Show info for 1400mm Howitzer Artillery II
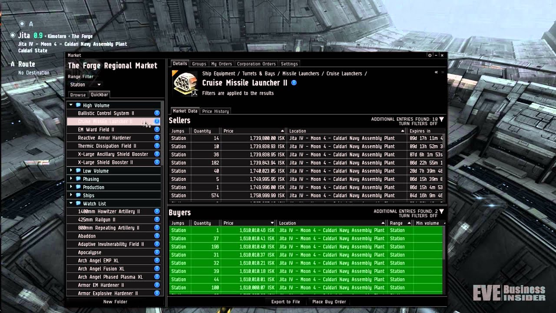Screen dimensions: 556x313 (x=157, y=211)
